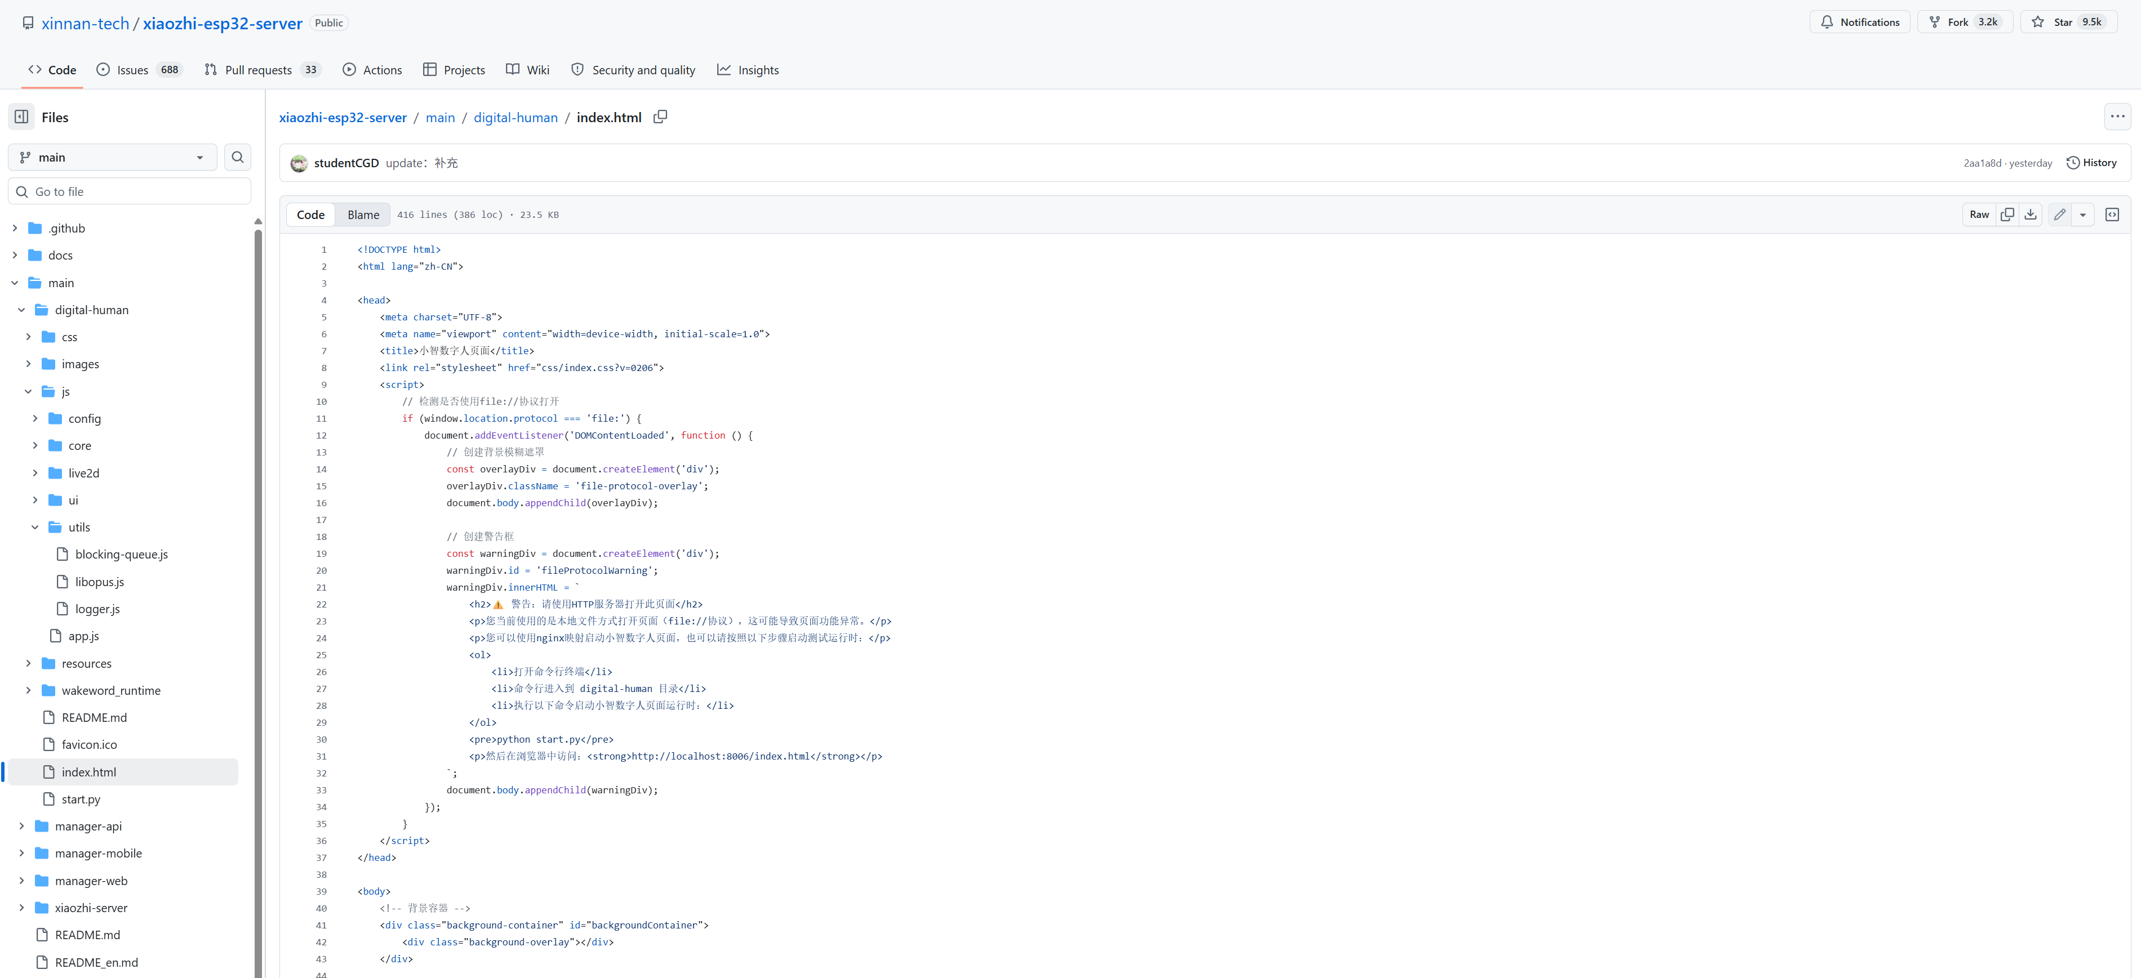This screenshot has width=2141, height=978.
Task: Open start.py file
Action: click(81, 800)
